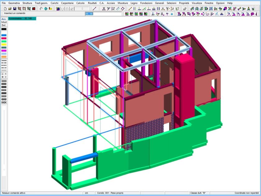Screen dimensions: 261x196
Task: Click the purple 3D solid box icon
Action: click(x=225, y=9)
